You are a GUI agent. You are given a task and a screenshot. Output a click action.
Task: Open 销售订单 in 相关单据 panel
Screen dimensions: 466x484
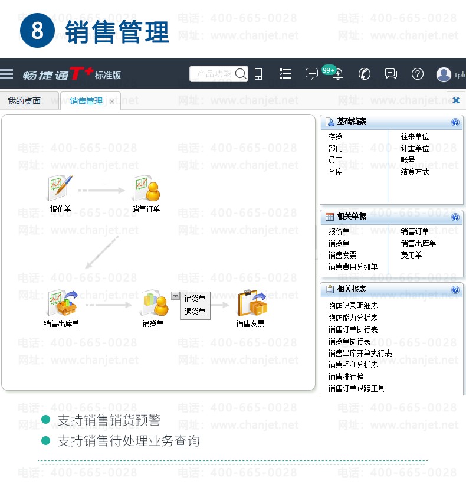pyautogui.click(x=415, y=231)
